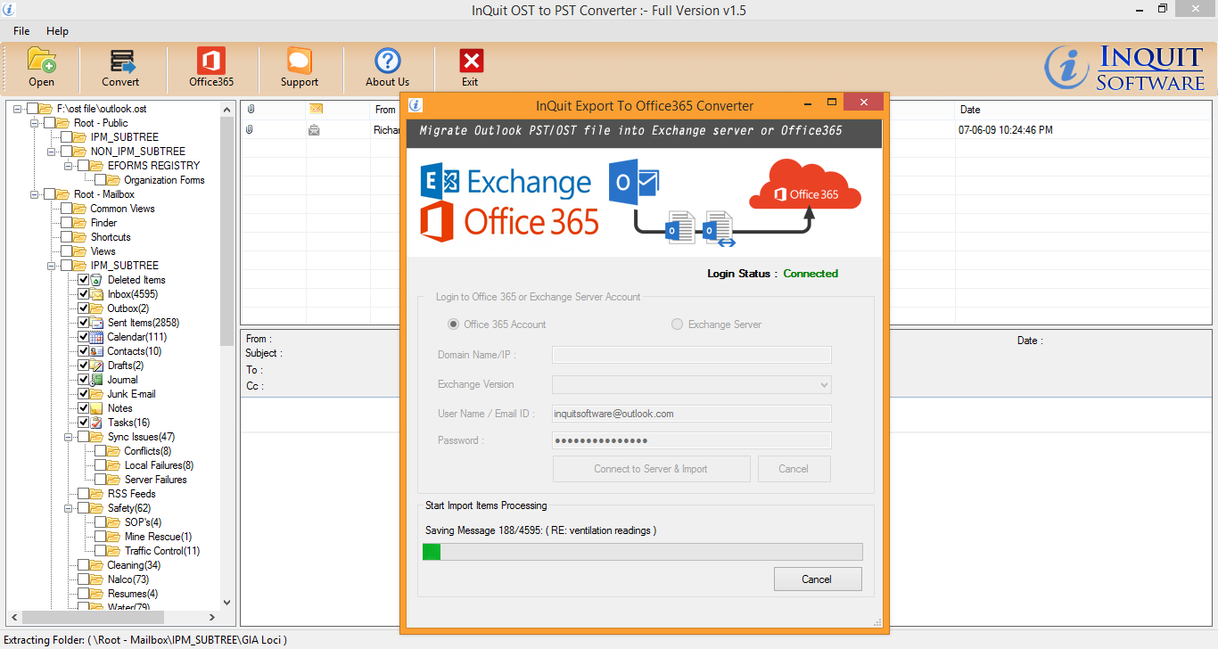This screenshot has height=649, width=1218.
Task: Click the Open folder toolbar icon
Action: point(41,61)
